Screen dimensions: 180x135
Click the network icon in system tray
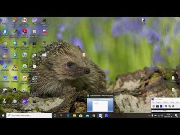(x=159, y=115)
